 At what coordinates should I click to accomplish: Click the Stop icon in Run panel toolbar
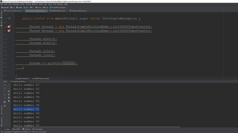click(5, 88)
